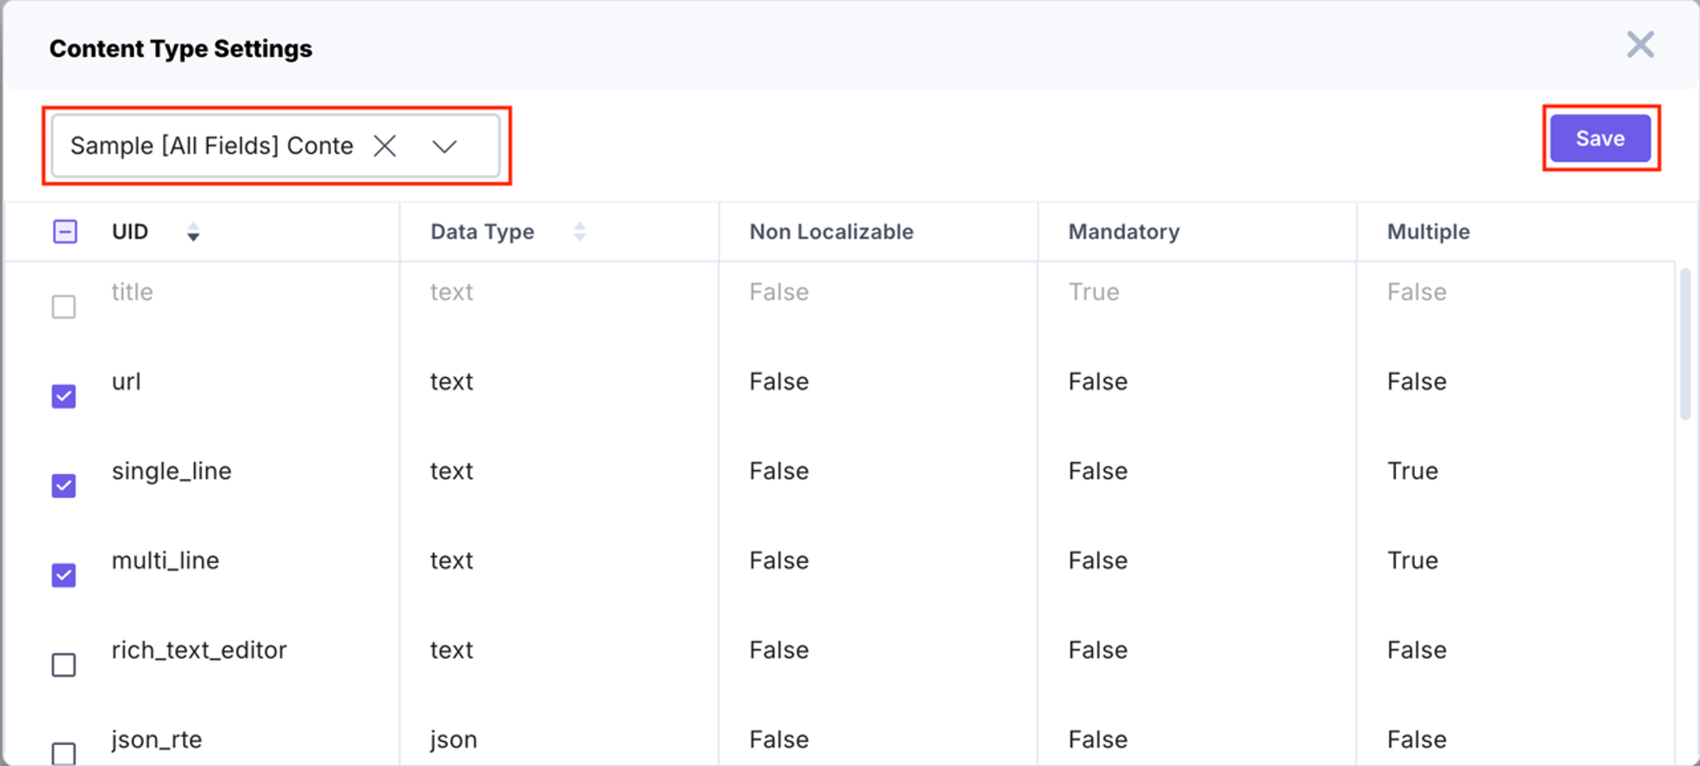The width and height of the screenshot is (1700, 766).
Task: Click the json data type cell
Action: point(453,739)
